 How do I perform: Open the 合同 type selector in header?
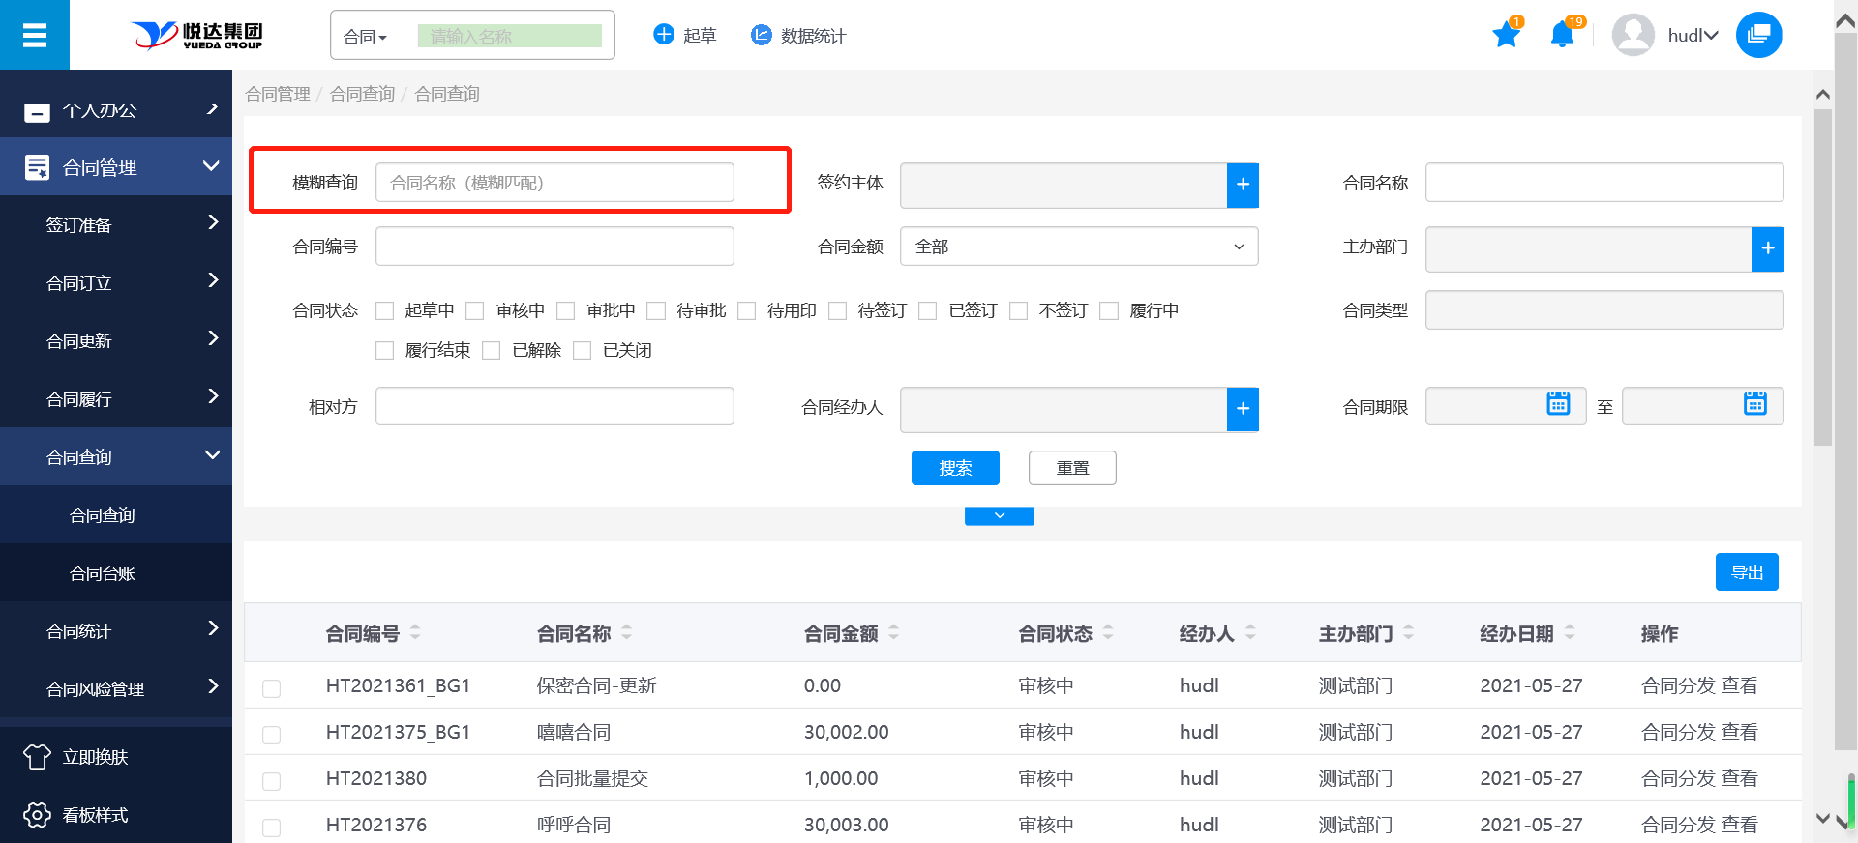(x=366, y=37)
